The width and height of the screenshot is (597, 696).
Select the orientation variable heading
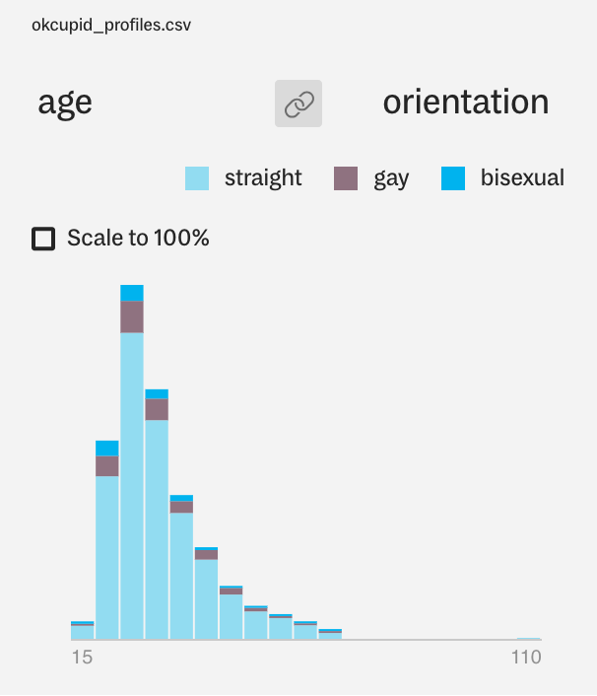point(465,103)
